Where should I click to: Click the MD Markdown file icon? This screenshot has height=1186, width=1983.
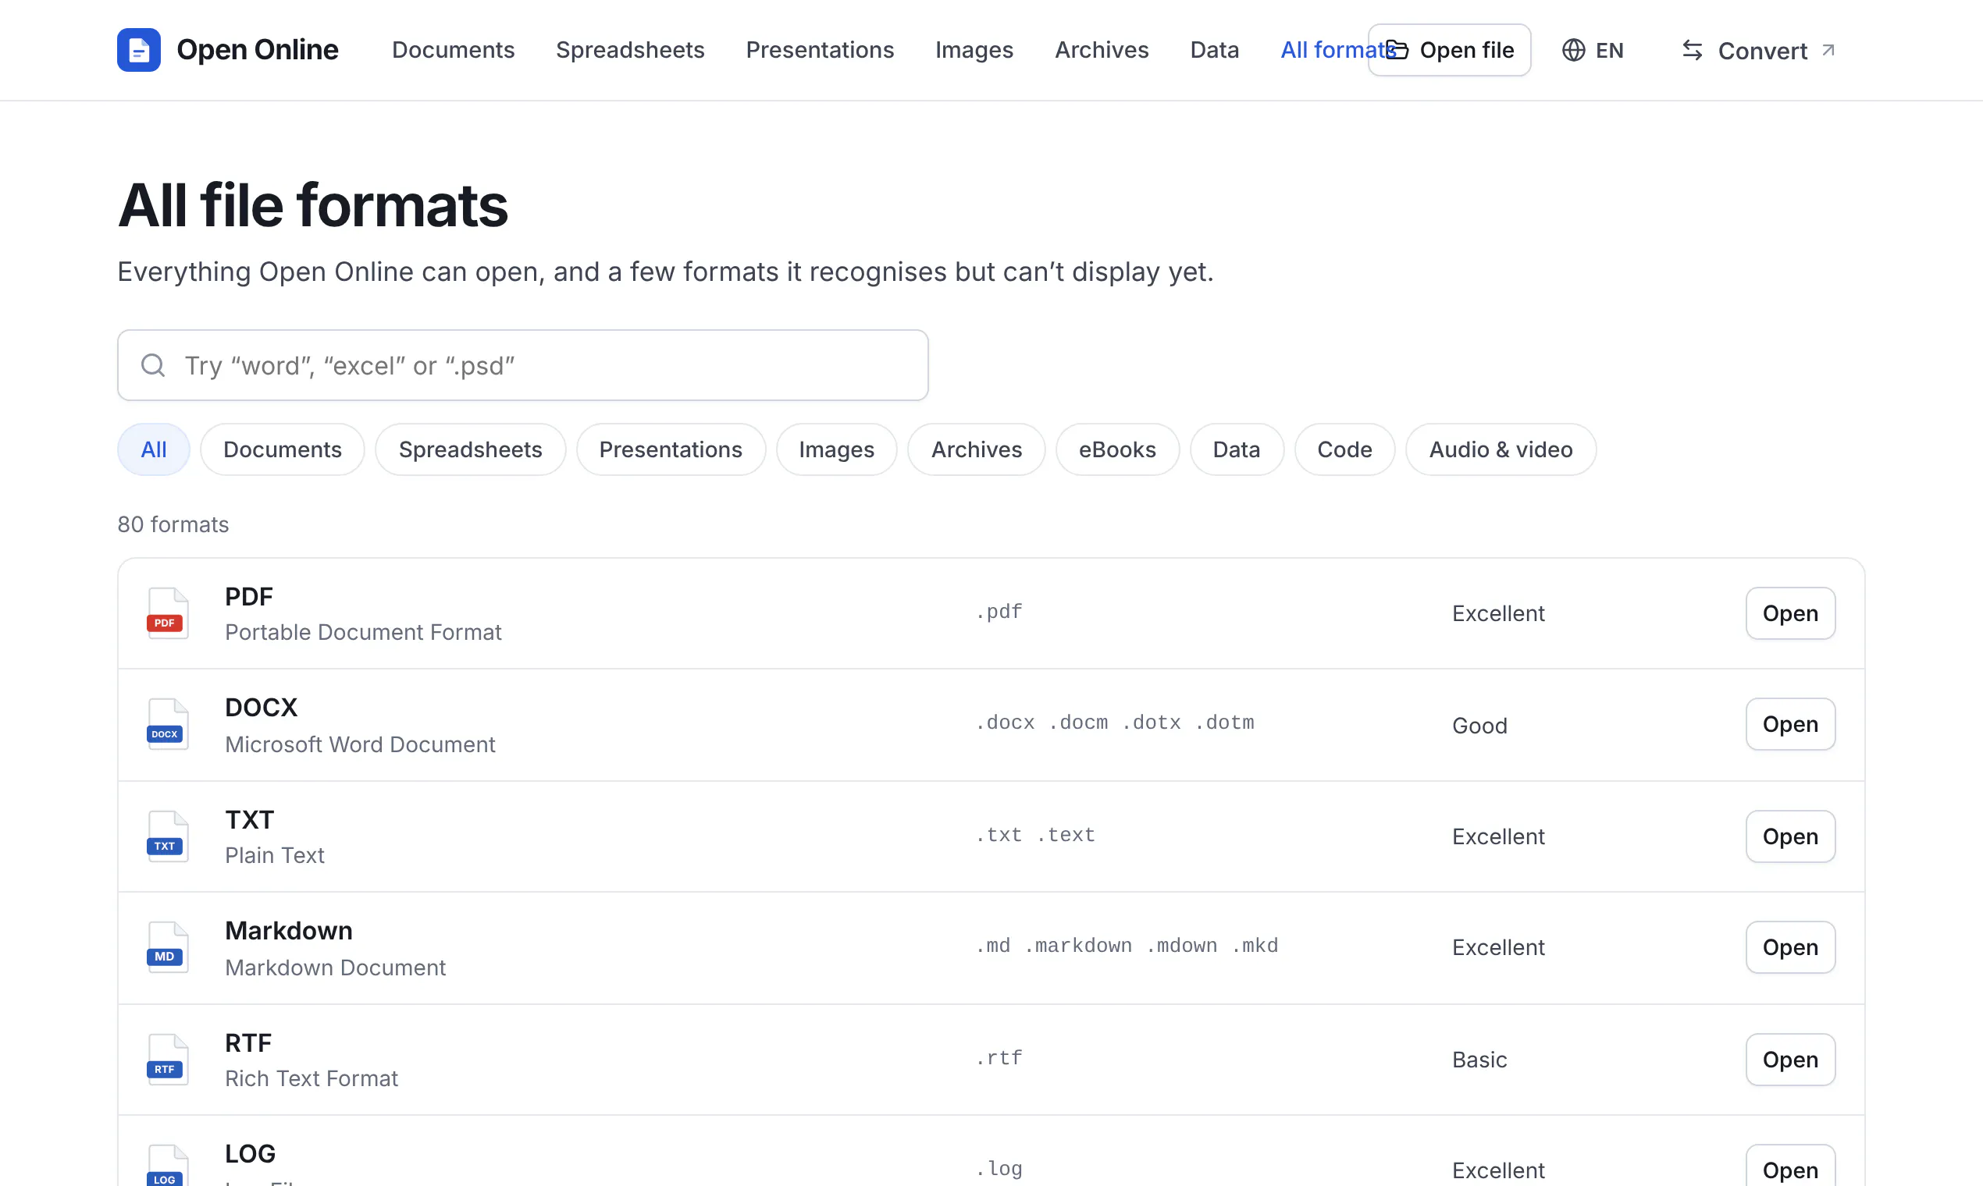(167, 947)
